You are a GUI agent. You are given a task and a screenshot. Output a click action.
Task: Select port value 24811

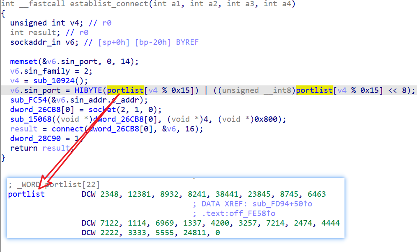[x=194, y=233]
